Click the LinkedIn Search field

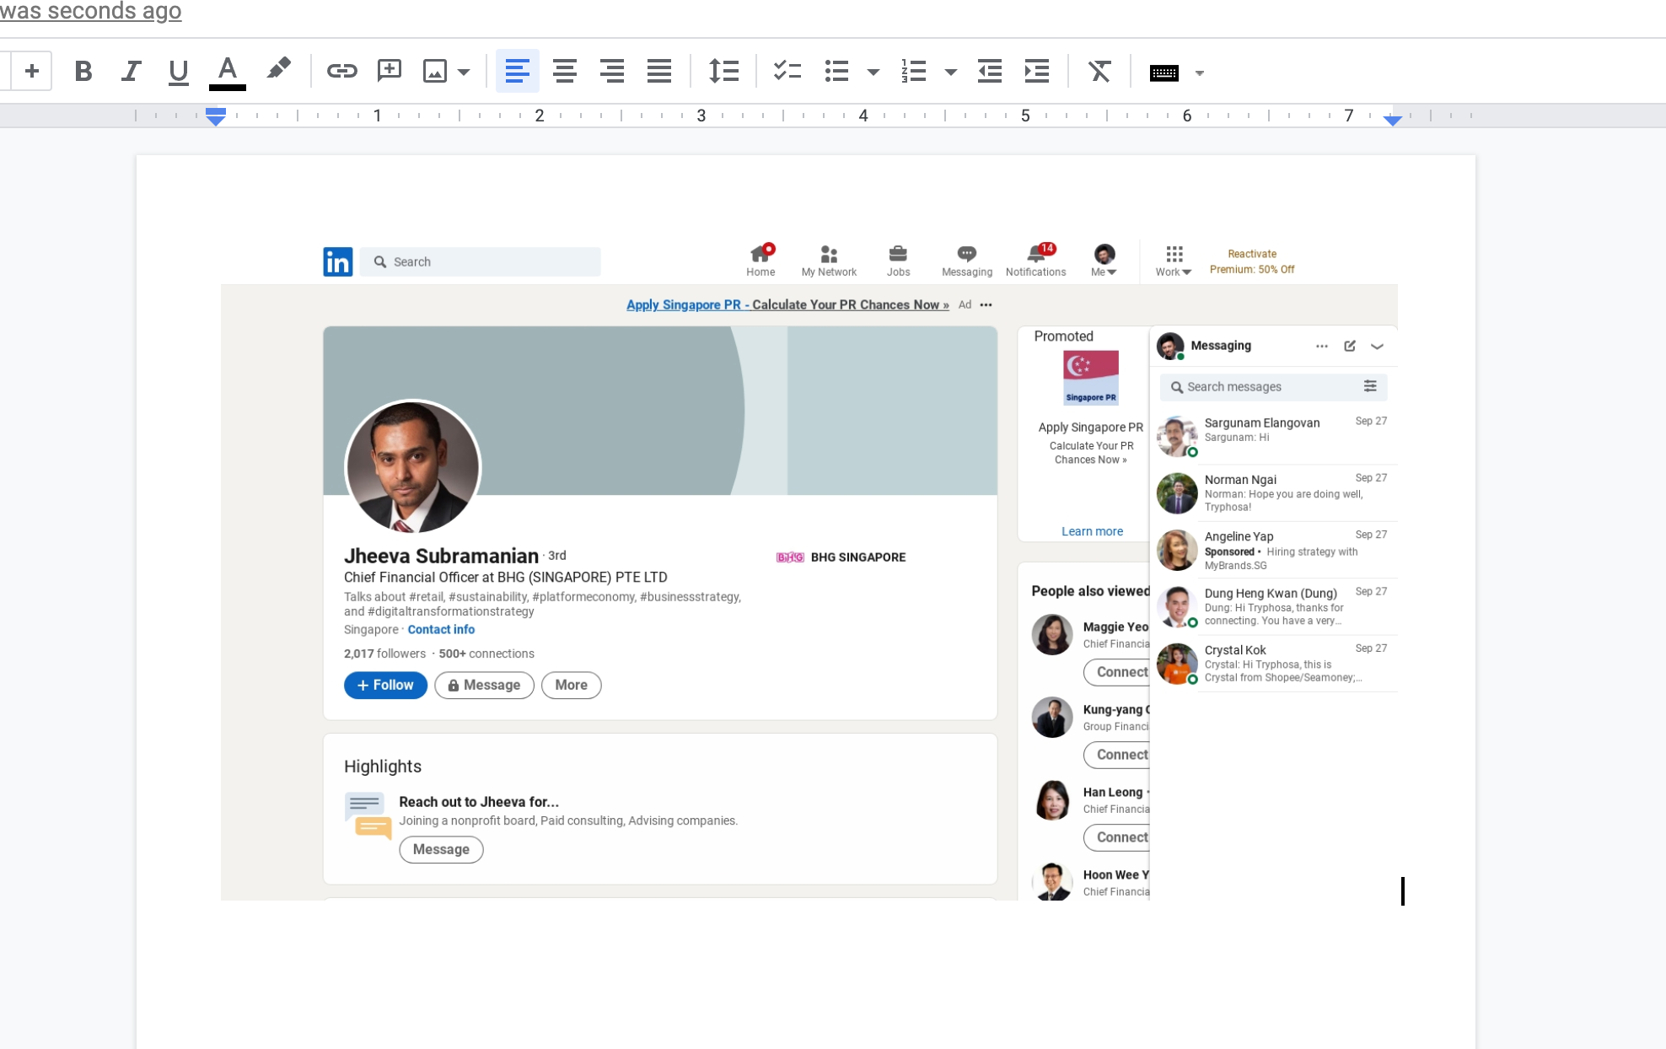[x=480, y=262]
